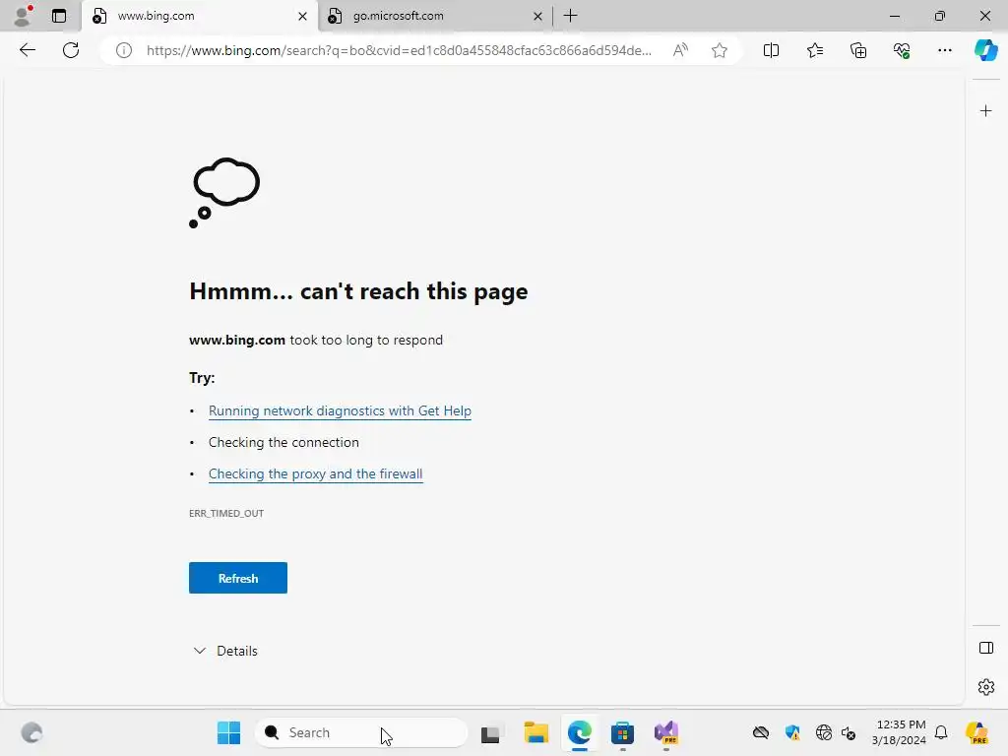Open Settings and more menu

point(944,50)
